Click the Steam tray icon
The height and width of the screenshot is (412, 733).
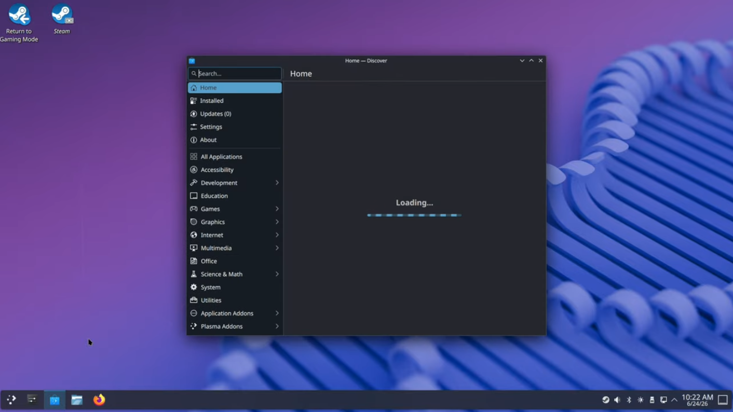606,400
